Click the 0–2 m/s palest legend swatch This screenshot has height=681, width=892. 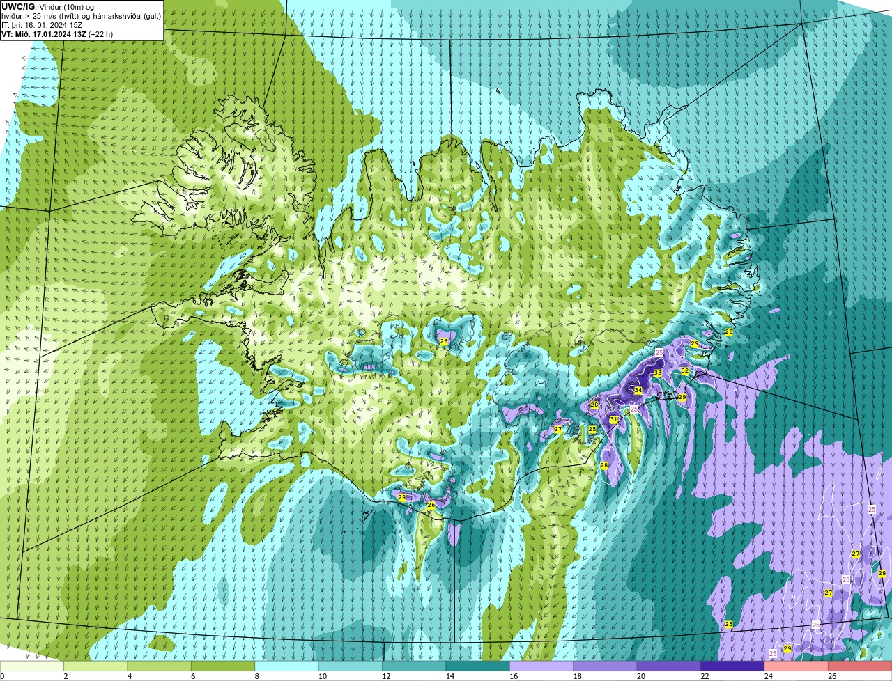pyautogui.click(x=33, y=666)
